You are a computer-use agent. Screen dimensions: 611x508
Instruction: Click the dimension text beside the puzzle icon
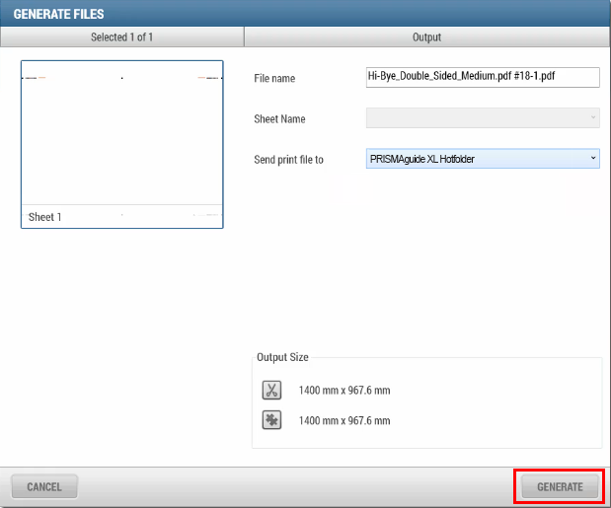(344, 421)
